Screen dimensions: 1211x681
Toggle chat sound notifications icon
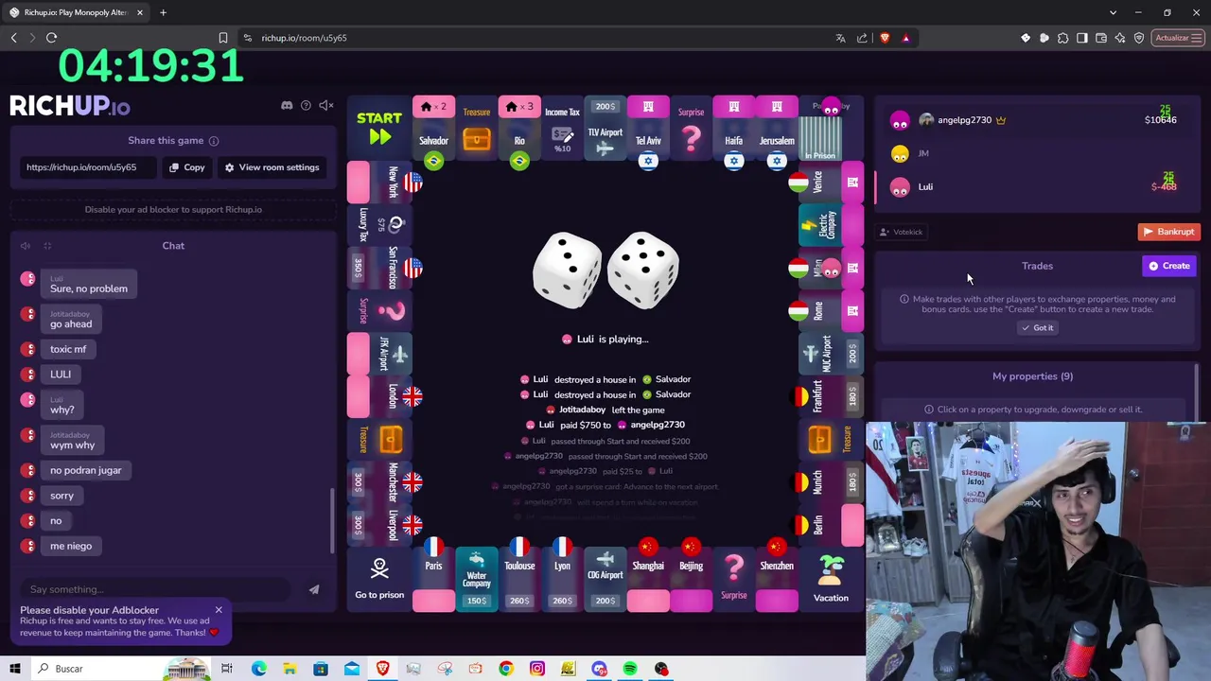click(x=26, y=246)
